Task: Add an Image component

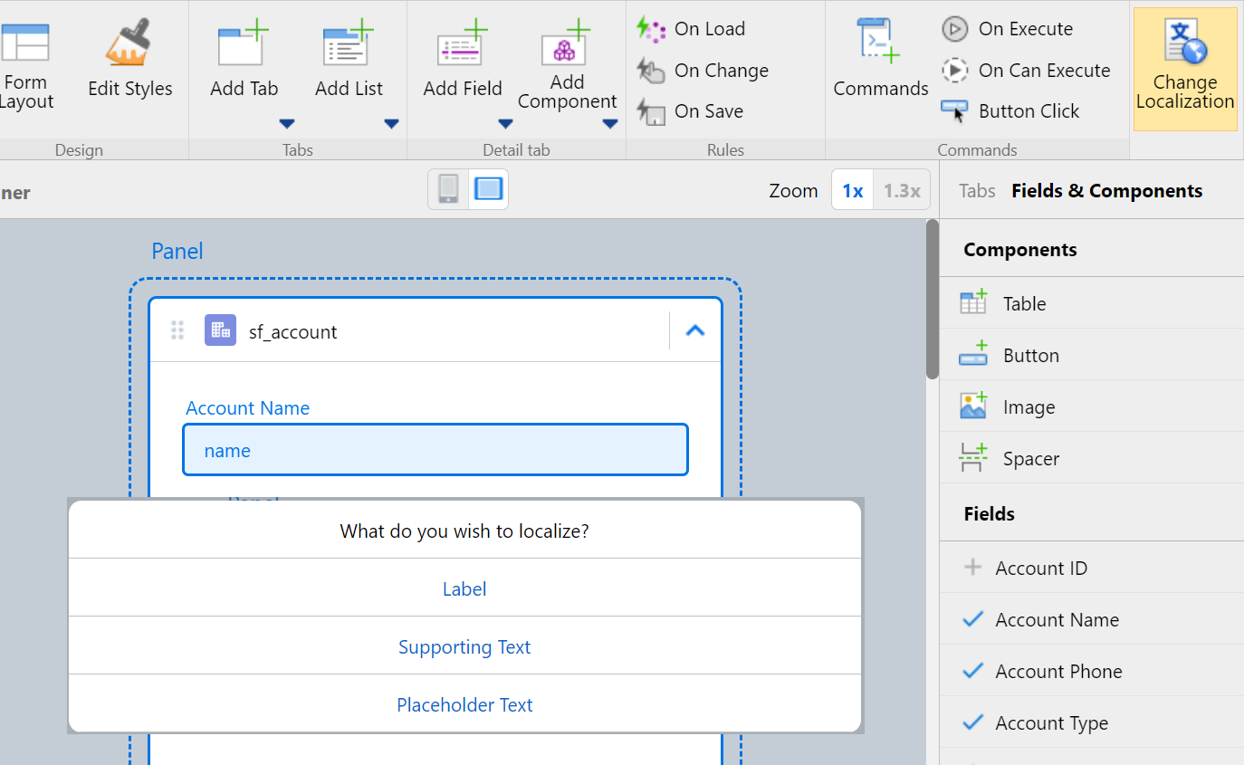Action: click(1028, 407)
